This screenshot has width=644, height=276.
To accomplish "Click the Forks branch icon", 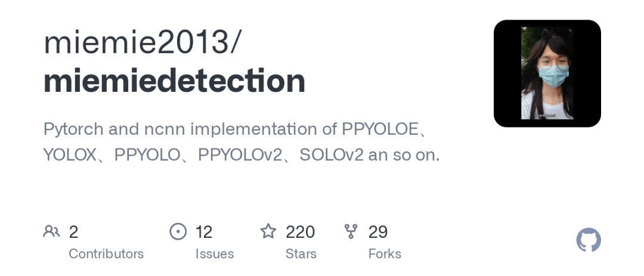I will pos(351,231).
